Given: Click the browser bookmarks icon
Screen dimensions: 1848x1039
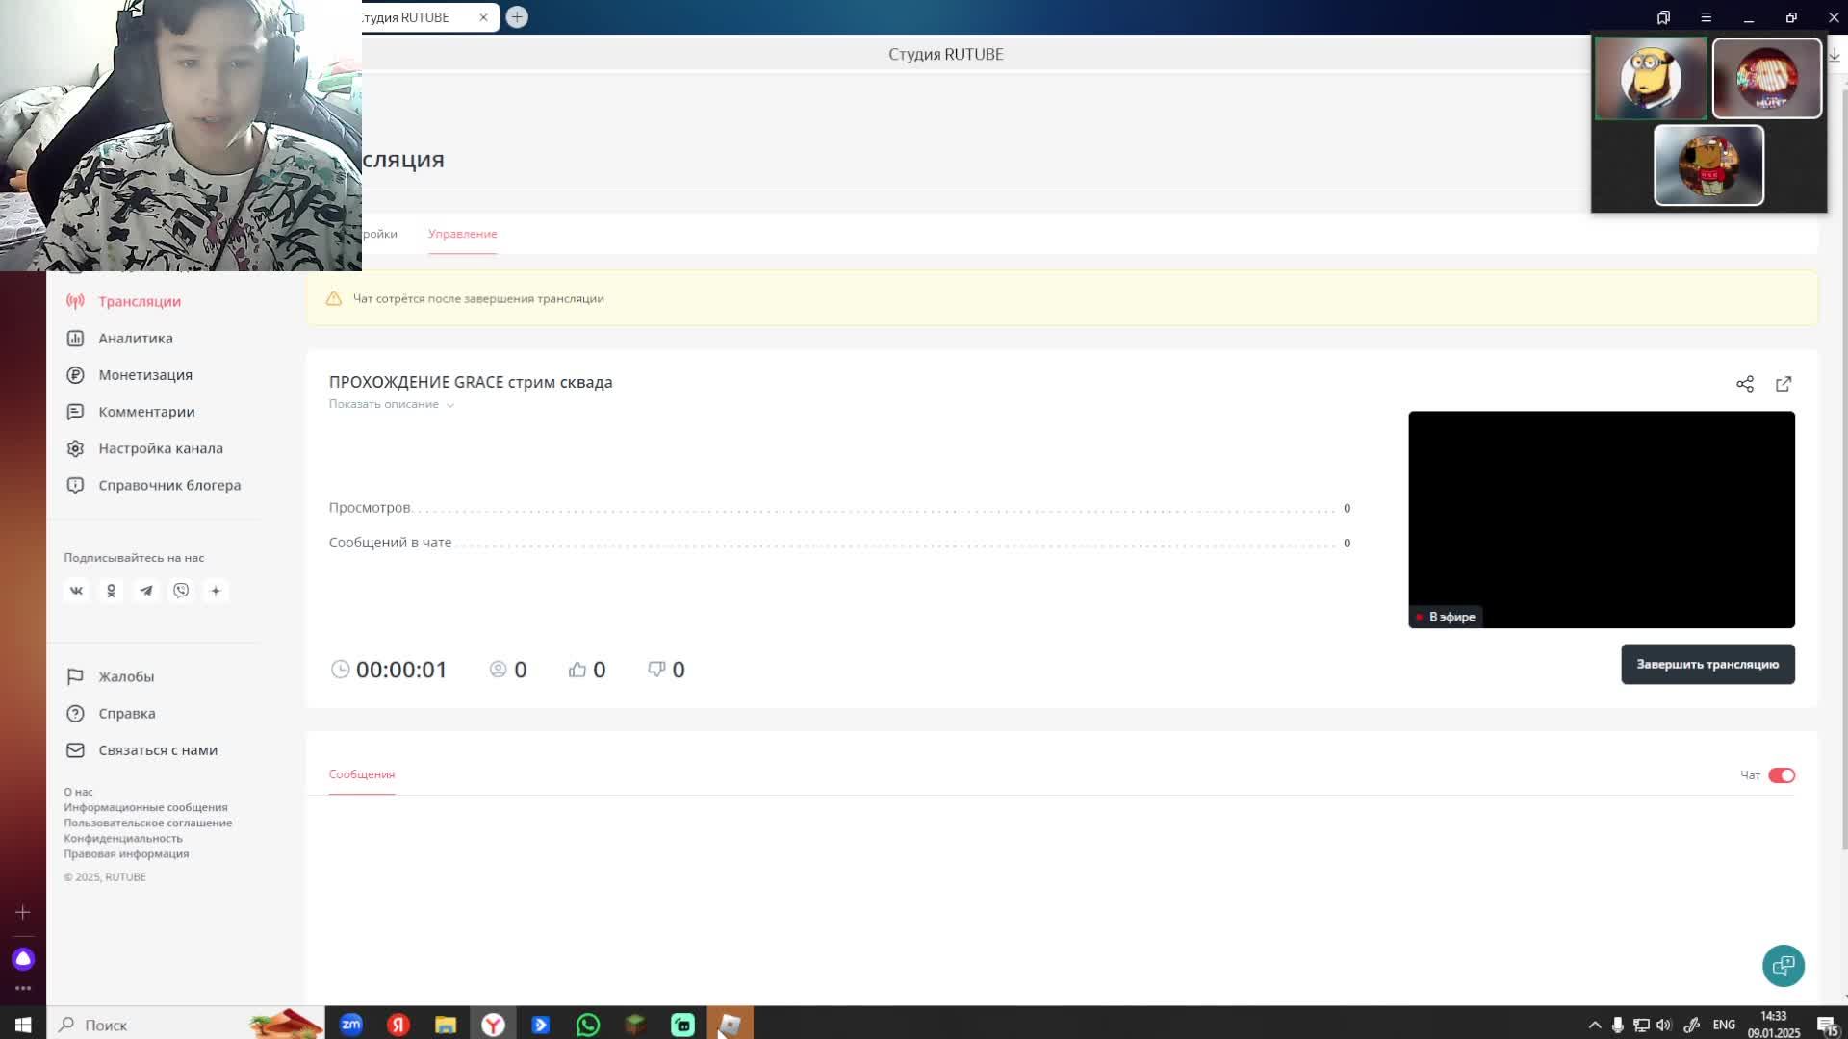Looking at the screenshot, I should click(x=1663, y=17).
